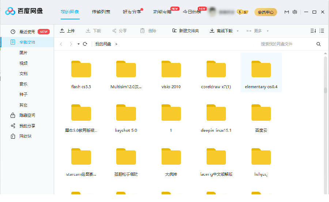329x202 pixels.
Task: Filter by 图片 category
Action: [x=23, y=53]
